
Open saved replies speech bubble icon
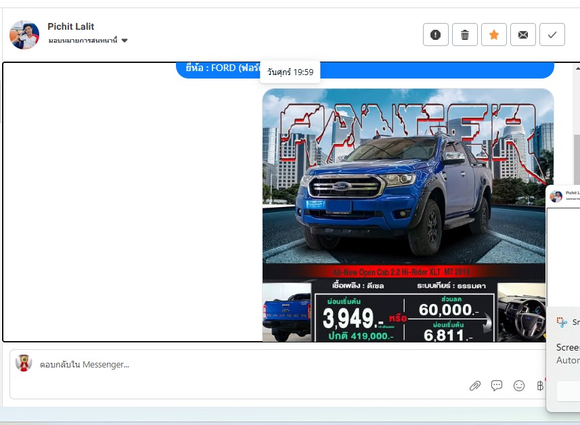pyautogui.click(x=497, y=386)
